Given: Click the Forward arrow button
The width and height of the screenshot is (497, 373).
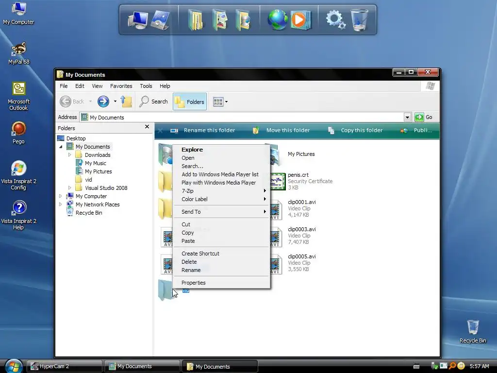Looking at the screenshot, I should [103, 102].
